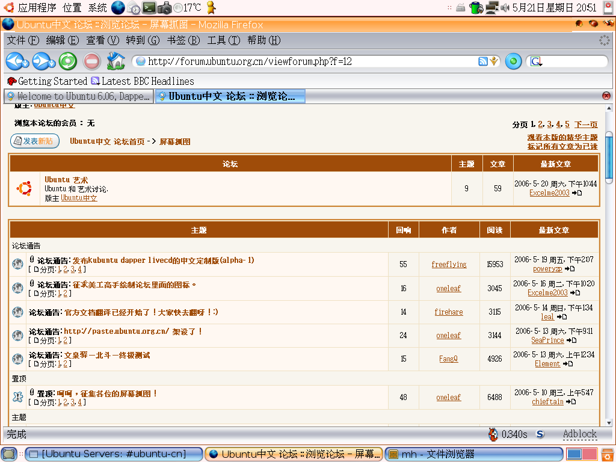
Task: Click the network monitor icon in top panel
Action: 492,7
